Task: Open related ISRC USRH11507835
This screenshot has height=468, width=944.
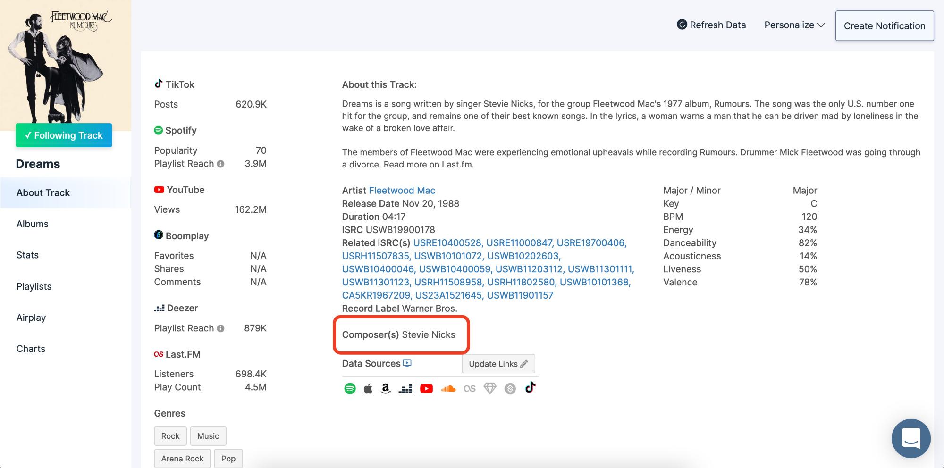Action: [x=376, y=256]
